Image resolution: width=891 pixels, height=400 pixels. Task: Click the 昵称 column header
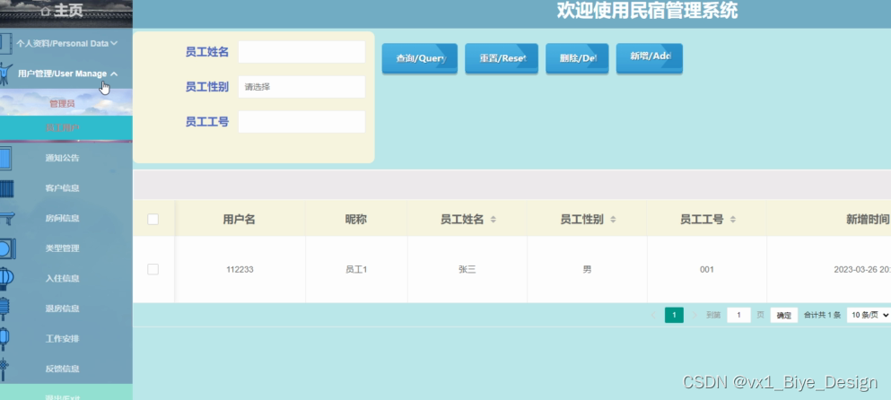tap(355, 220)
